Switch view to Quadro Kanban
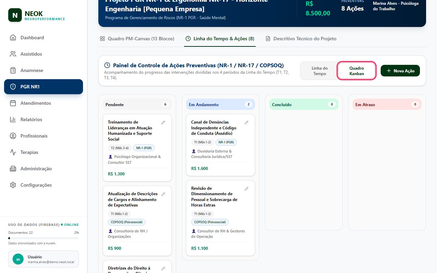 [356, 71]
